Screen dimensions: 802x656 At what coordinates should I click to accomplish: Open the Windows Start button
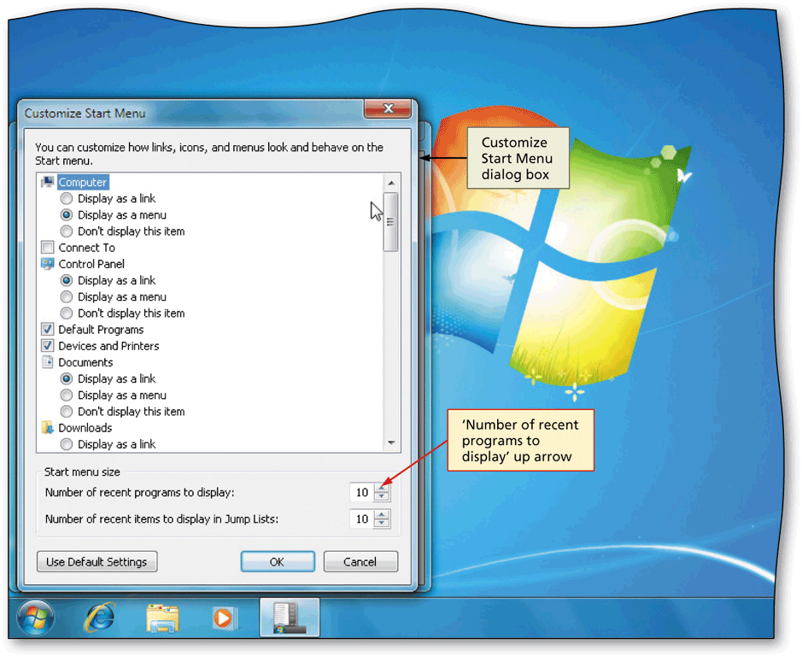click(x=35, y=618)
